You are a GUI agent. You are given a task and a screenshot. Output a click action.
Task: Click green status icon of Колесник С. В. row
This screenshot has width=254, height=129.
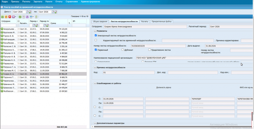[2, 46]
